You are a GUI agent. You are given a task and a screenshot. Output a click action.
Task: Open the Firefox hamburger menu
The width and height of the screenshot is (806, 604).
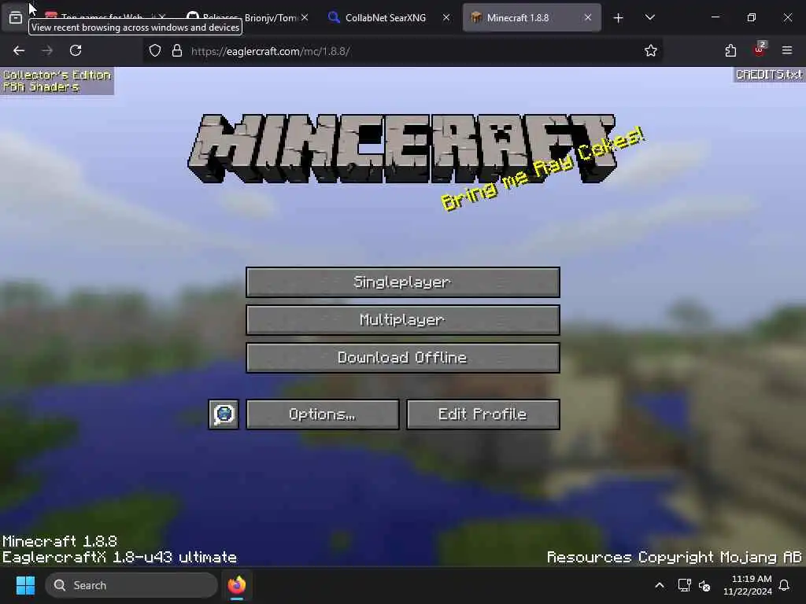click(x=787, y=50)
